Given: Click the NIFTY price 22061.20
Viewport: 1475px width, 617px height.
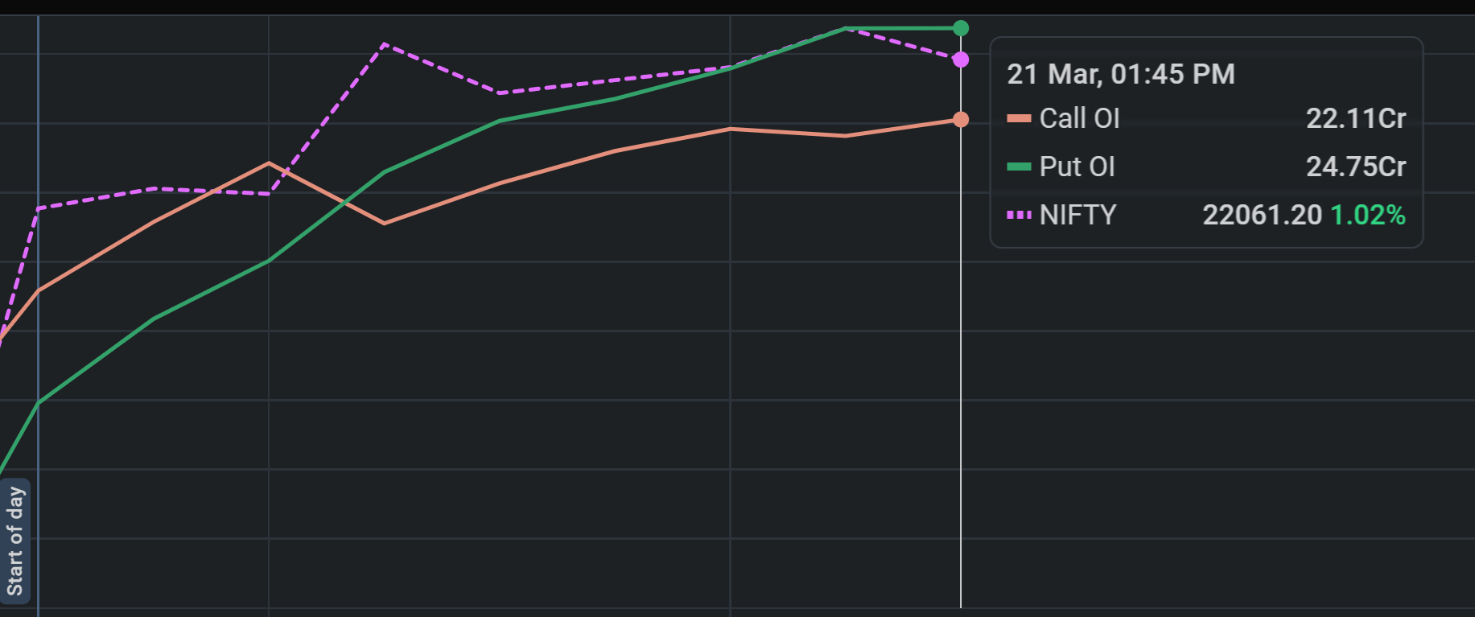Looking at the screenshot, I should pos(1262,216).
